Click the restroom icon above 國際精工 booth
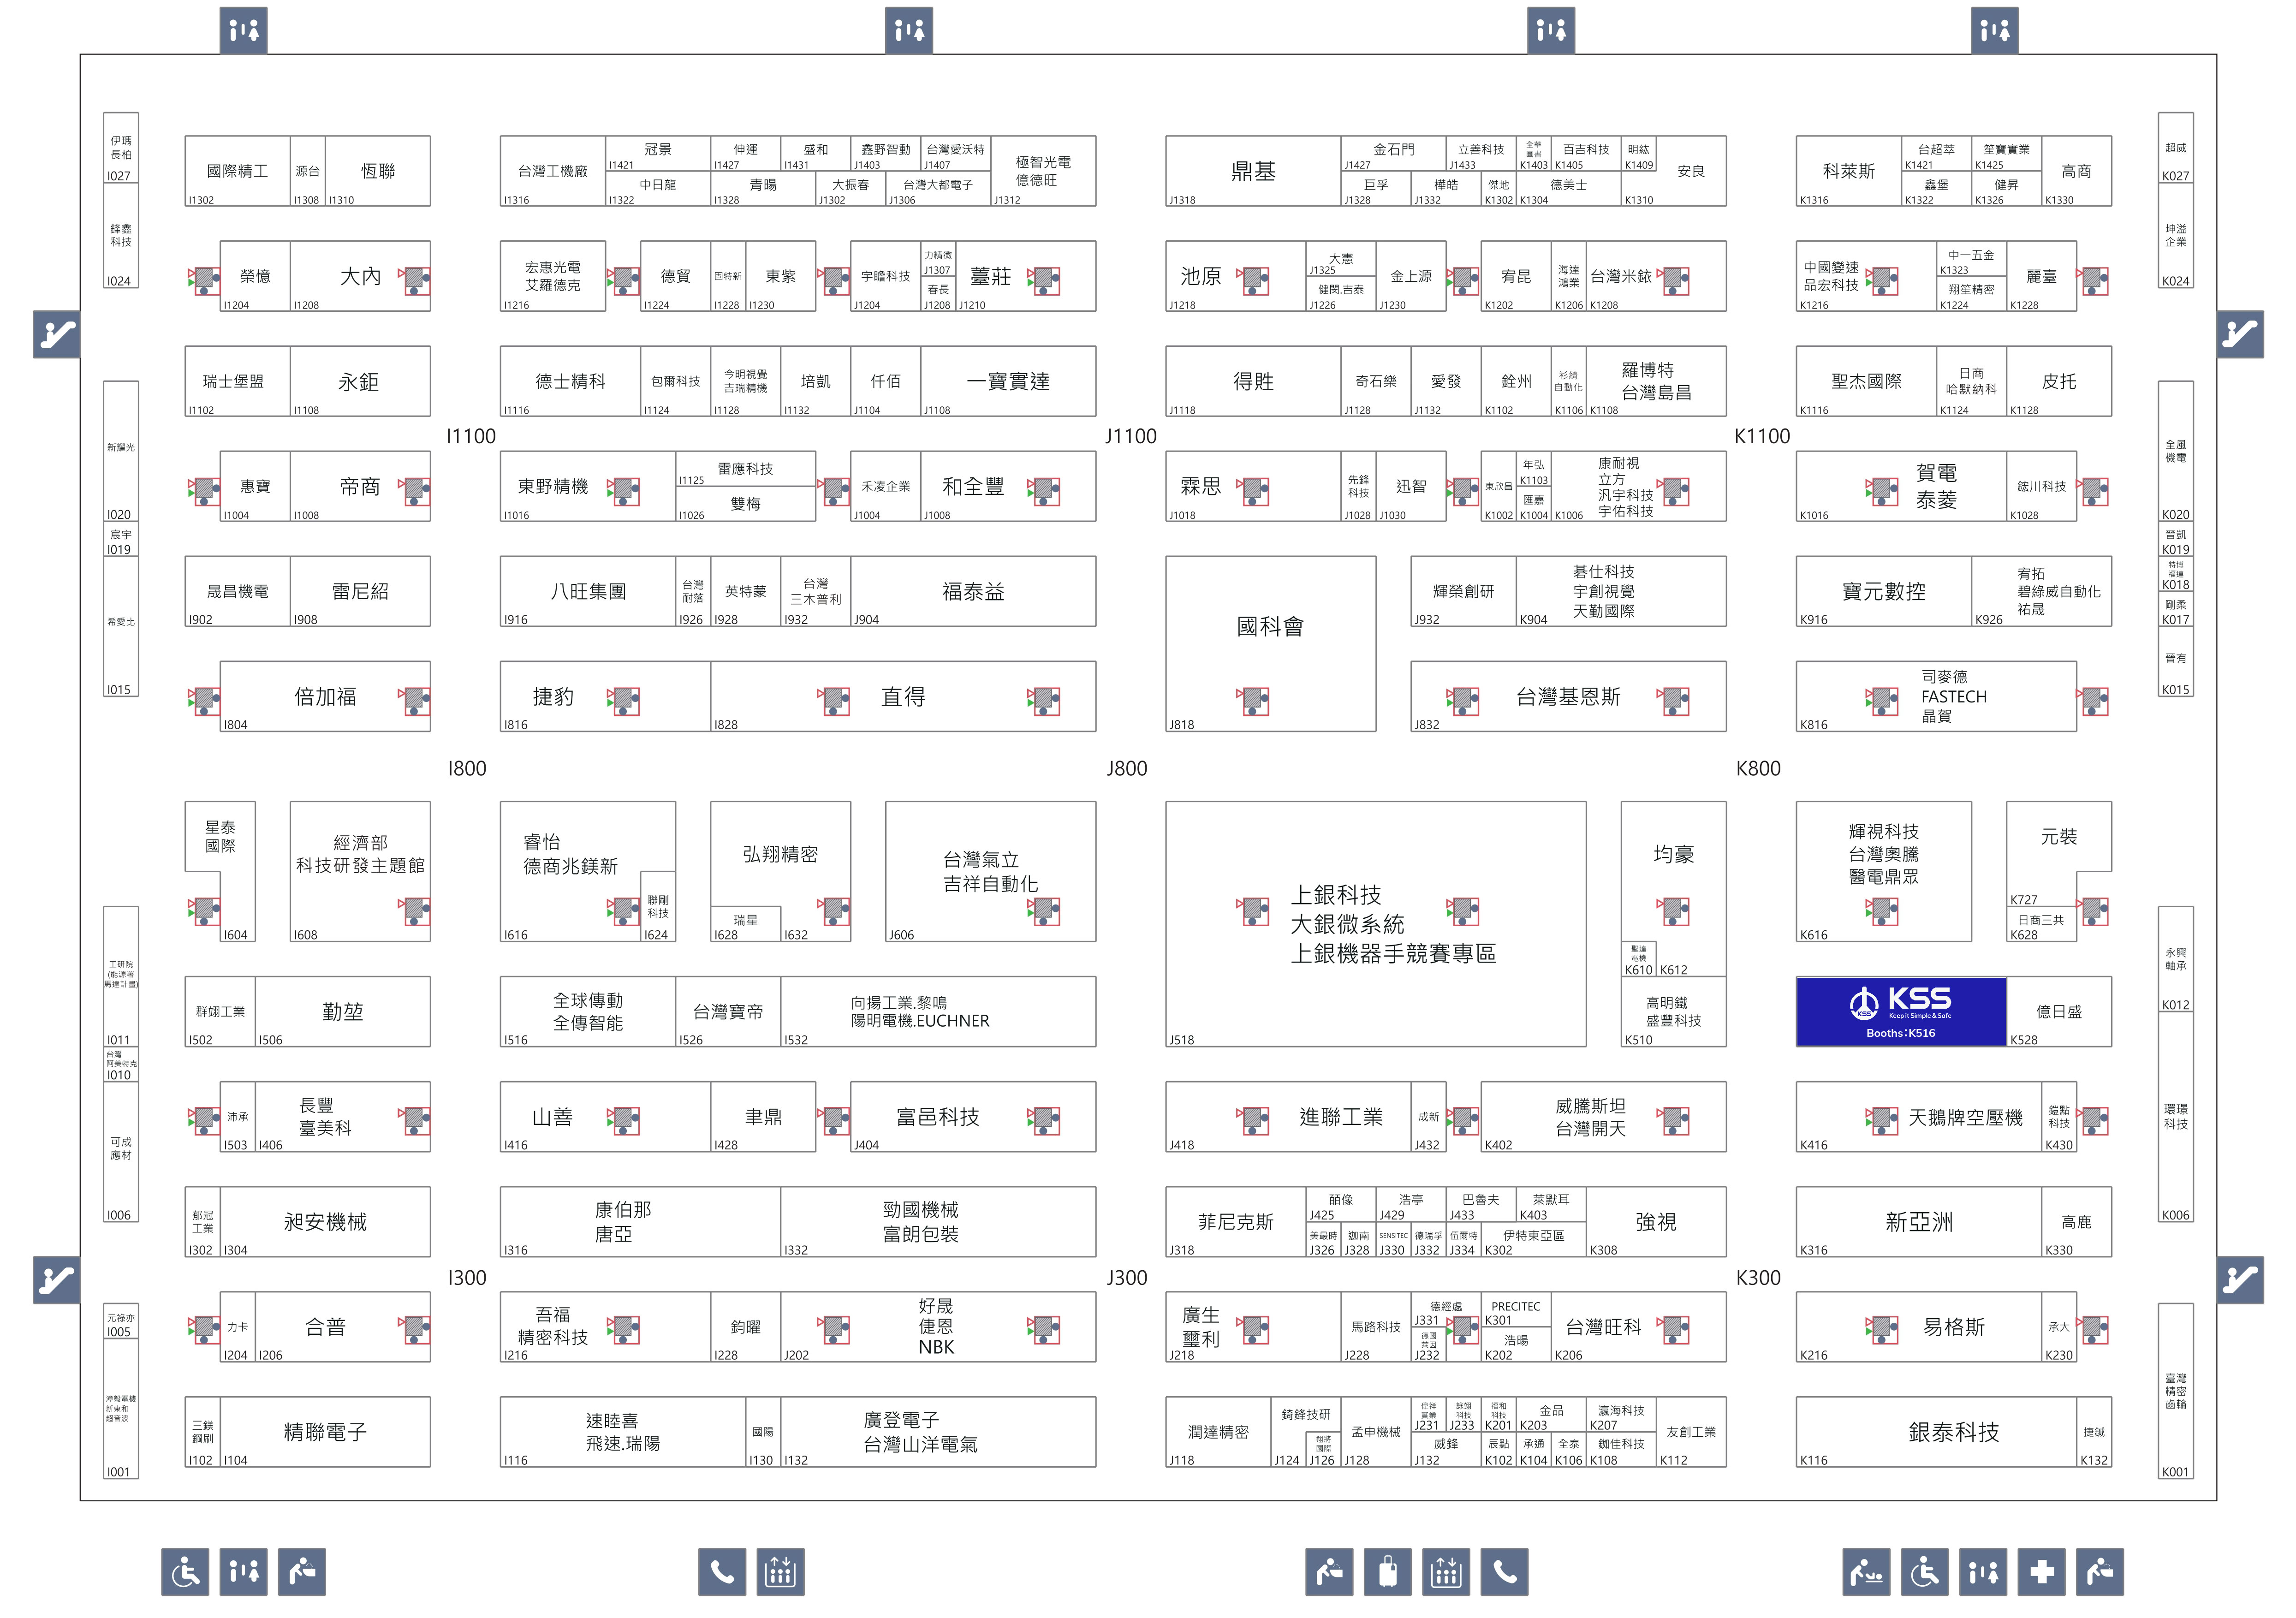The height and width of the screenshot is (1618, 2296). click(x=243, y=30)
